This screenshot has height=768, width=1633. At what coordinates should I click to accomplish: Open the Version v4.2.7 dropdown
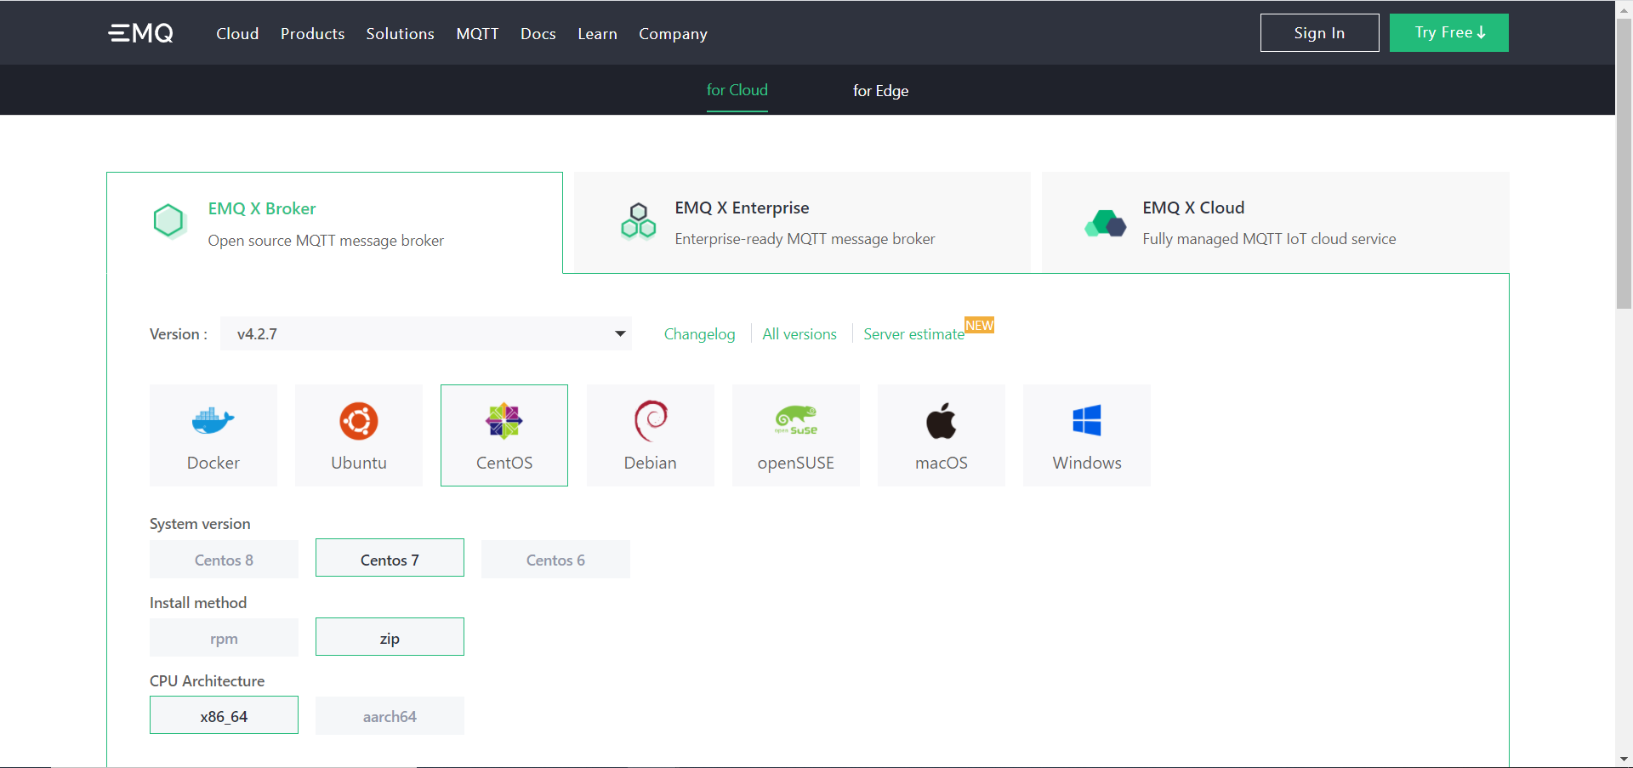[425, 333]
